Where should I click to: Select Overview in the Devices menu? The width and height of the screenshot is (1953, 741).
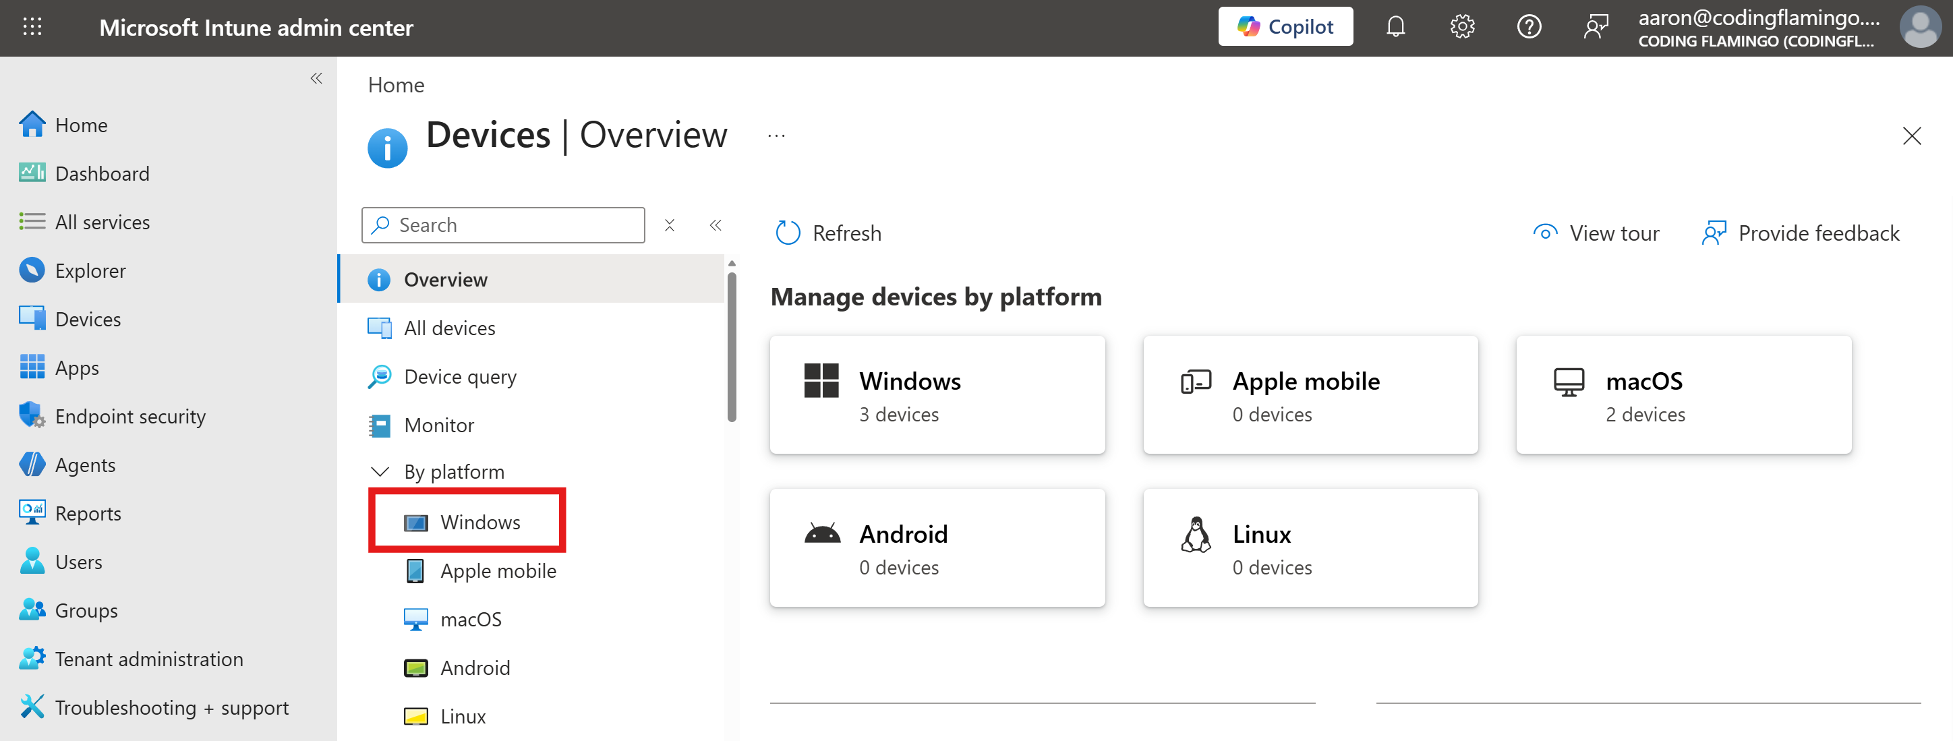(x=531, y=280)
